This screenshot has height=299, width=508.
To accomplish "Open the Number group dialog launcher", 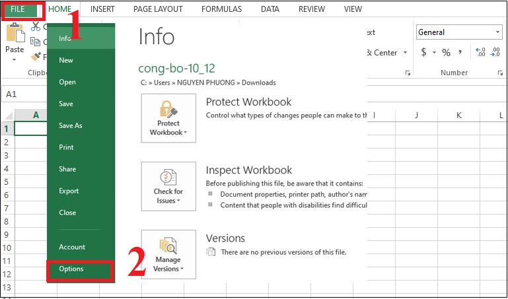I will tap(500, 73).
